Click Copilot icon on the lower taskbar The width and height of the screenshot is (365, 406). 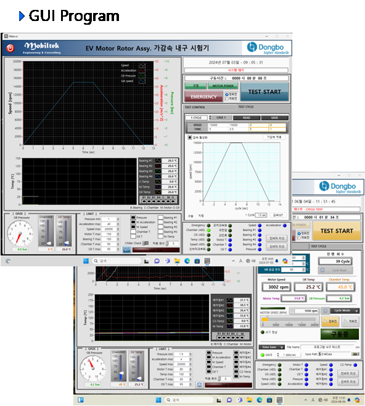pos(357,400)
